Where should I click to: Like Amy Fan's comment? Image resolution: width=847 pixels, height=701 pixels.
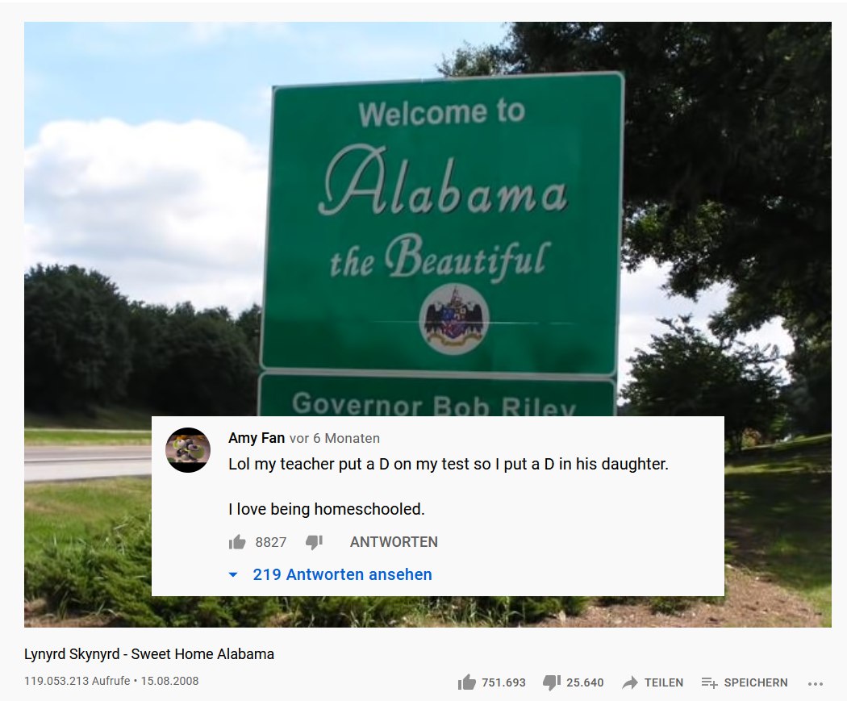pyautogui.click(x=237, y=542)
